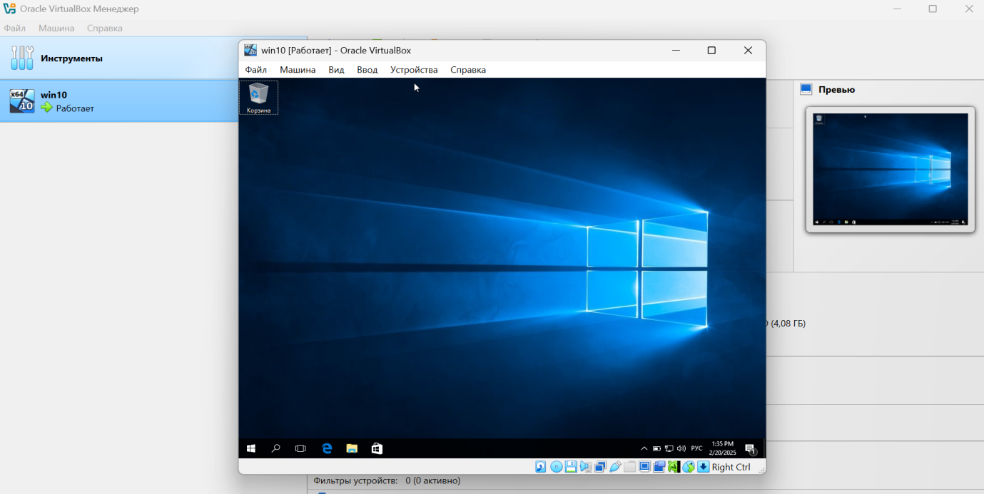Open the guest Windows Start button
The width and height of the screenshot is (984, 494).
tap(251, 448)
